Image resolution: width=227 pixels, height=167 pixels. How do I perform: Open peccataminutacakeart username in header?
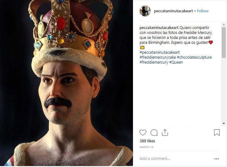[x=173, y=11]
